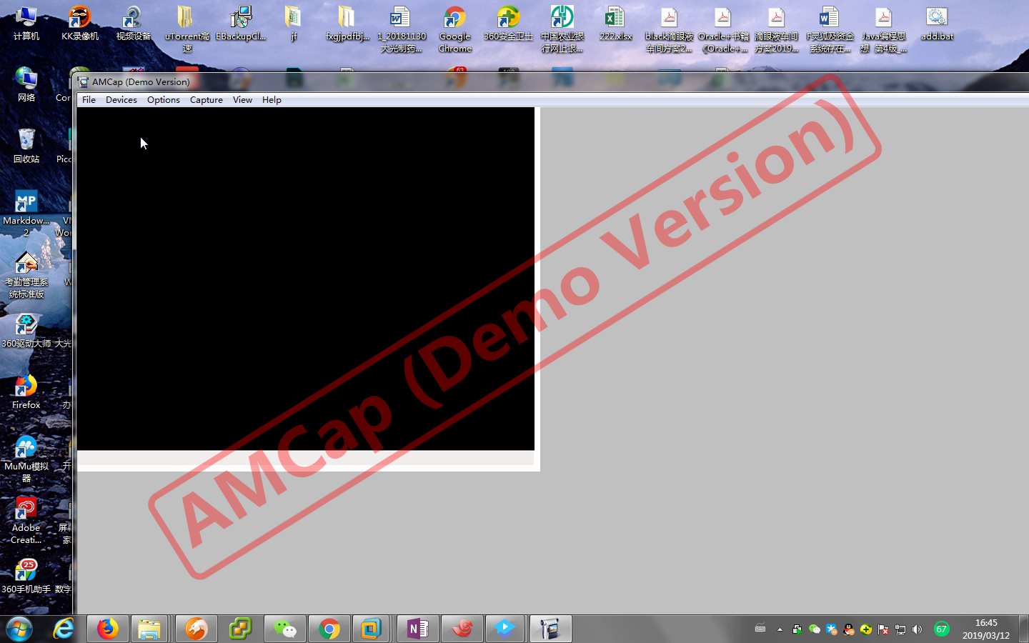Click the Show Desktop button
The height and width of the screenshot is (643, 1029).
[x=1023, y=629]
